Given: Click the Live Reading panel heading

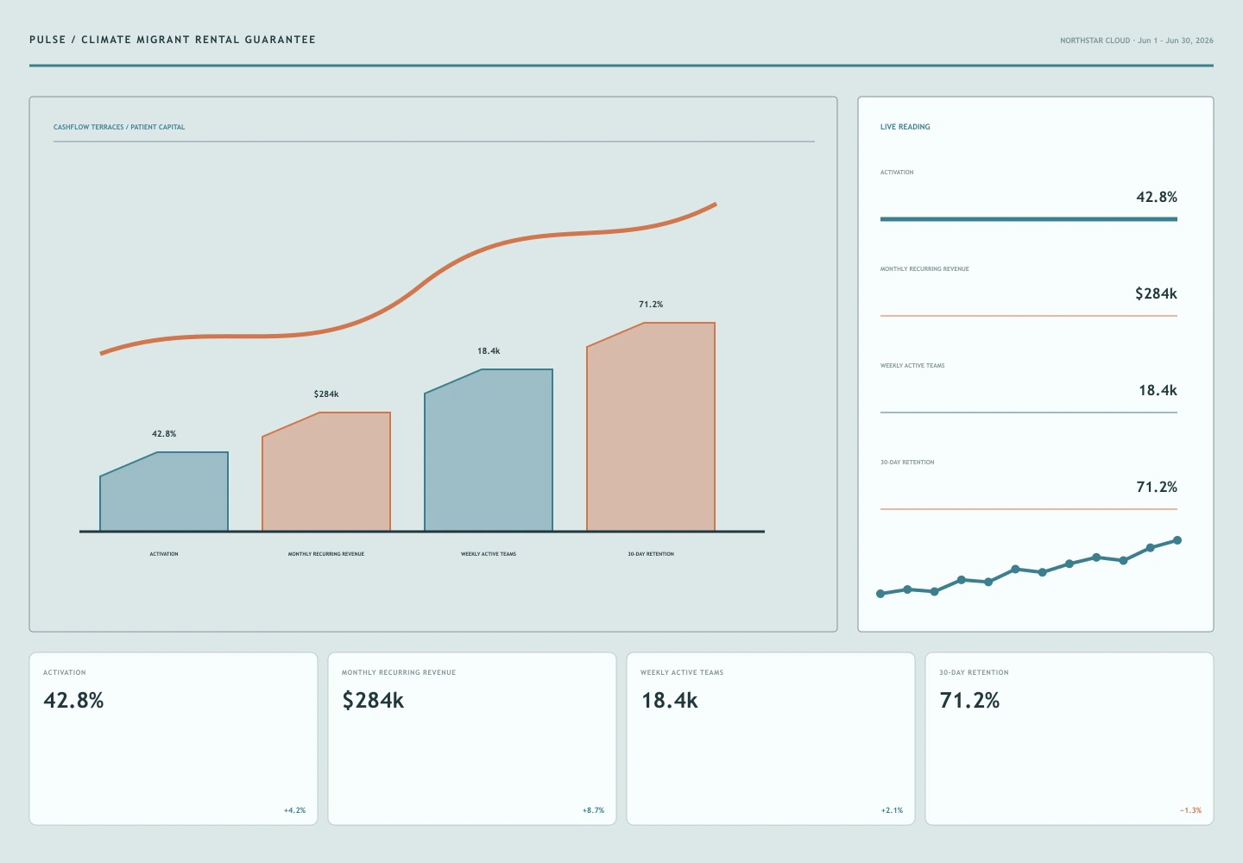Looking at the screenshot, I should pyautogui.click(x=905, y=127).
